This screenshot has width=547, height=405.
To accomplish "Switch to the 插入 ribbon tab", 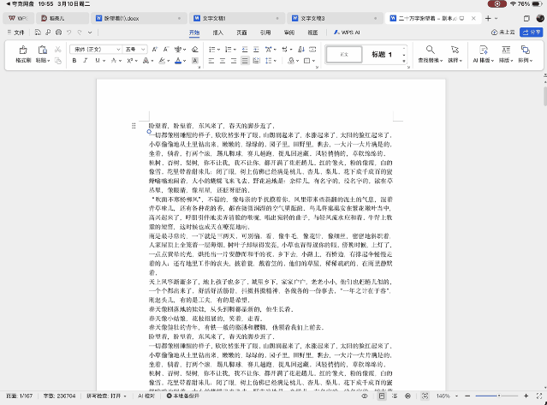I will tap(217, 32).
